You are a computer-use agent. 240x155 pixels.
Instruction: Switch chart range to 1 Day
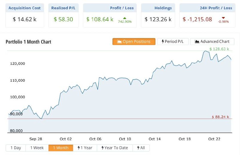[16, 148]
